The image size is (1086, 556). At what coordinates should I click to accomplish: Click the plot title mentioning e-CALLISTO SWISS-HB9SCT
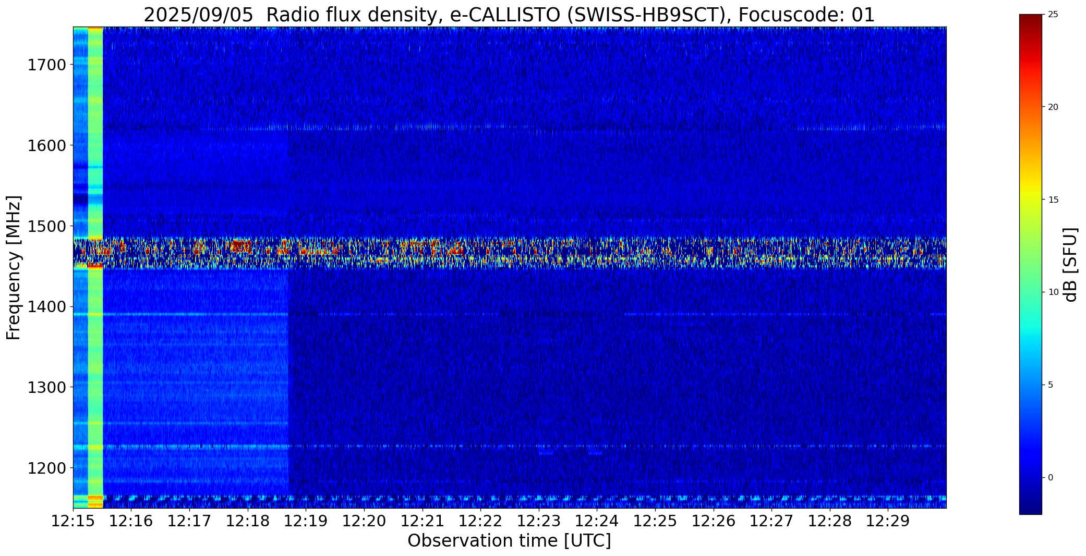[509, 15]
